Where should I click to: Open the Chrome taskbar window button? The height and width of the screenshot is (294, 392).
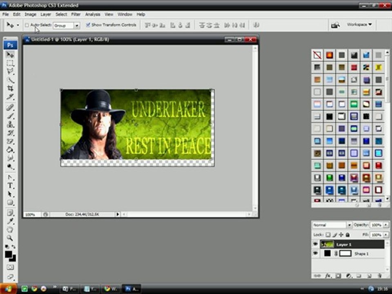(x=111, y=289)
